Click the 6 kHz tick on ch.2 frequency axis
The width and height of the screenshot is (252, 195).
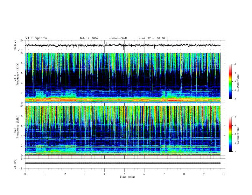22,126
